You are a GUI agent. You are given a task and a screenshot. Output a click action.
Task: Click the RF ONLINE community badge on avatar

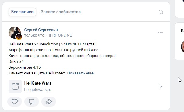[19, 37]
